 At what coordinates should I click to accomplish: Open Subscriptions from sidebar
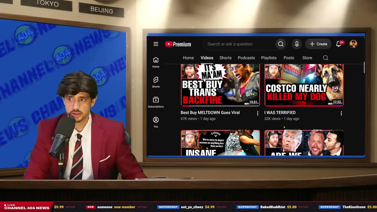[x=156, y=102]
